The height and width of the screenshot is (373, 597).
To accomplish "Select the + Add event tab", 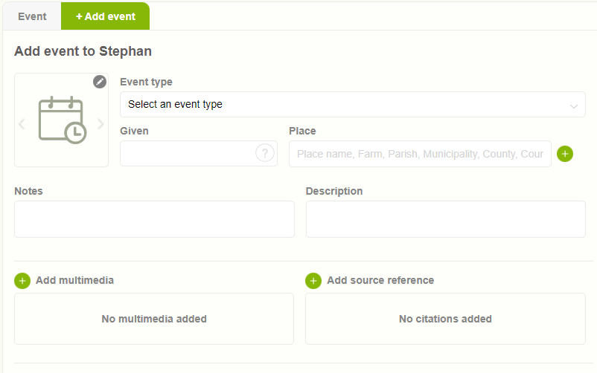I will tap(106, 16).
